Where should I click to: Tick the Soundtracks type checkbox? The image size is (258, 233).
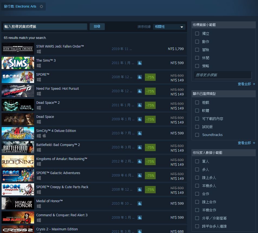197,135
